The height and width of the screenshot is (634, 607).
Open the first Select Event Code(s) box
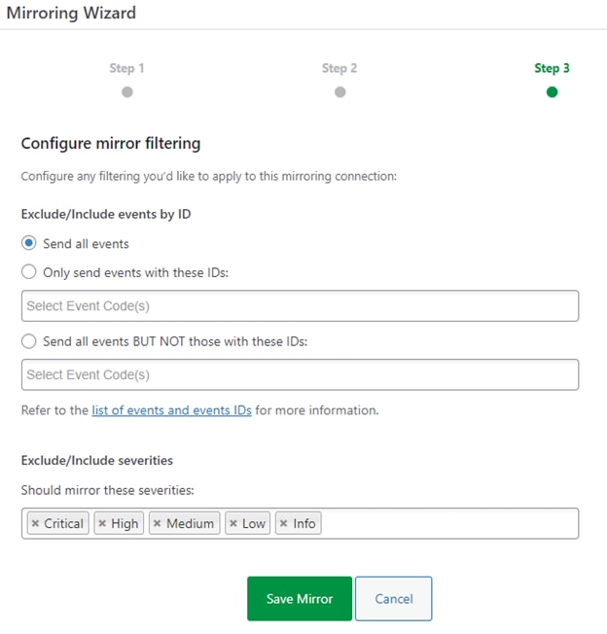[300, 305]
